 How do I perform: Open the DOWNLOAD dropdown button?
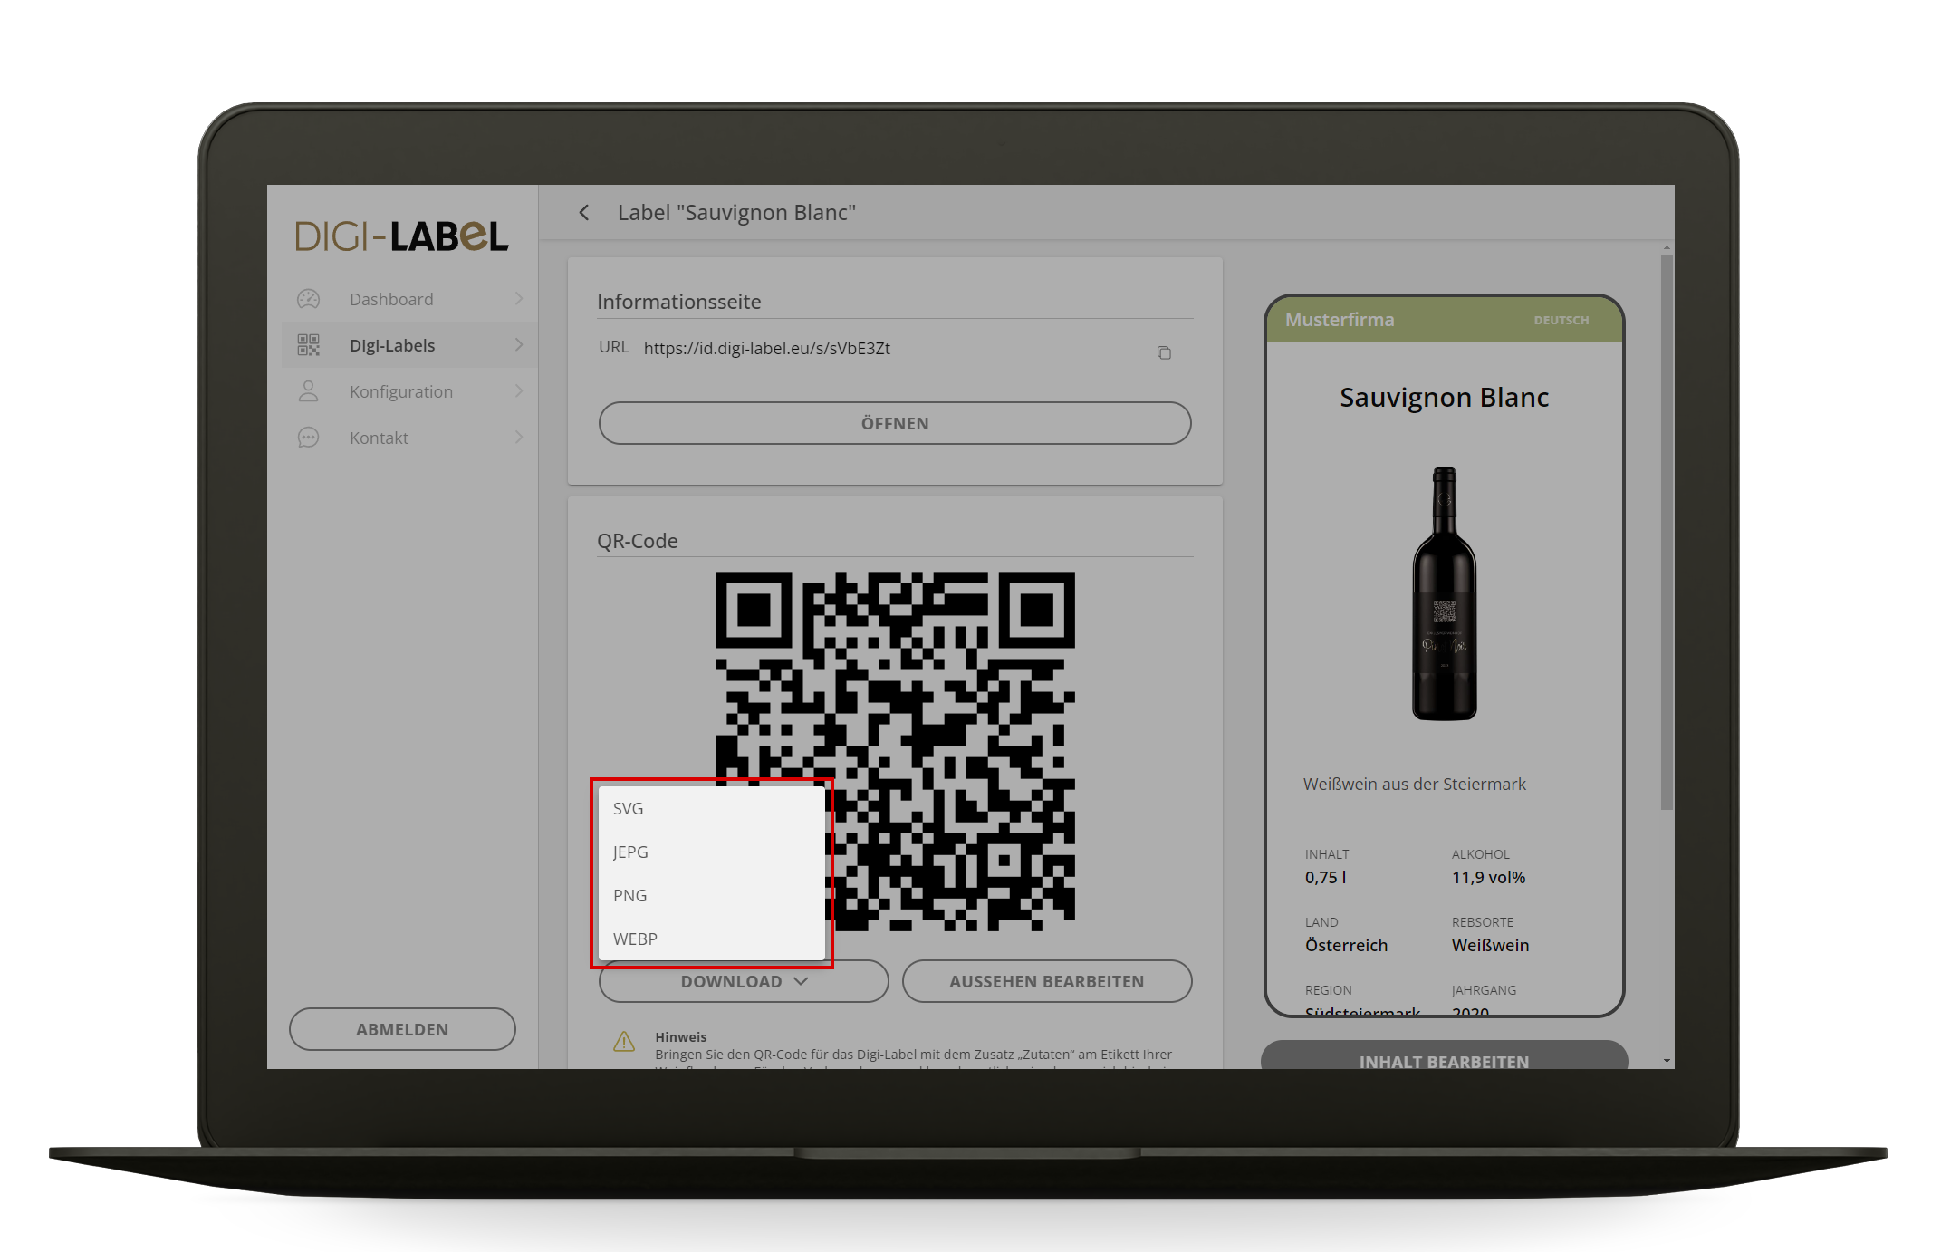click(744, 981)
